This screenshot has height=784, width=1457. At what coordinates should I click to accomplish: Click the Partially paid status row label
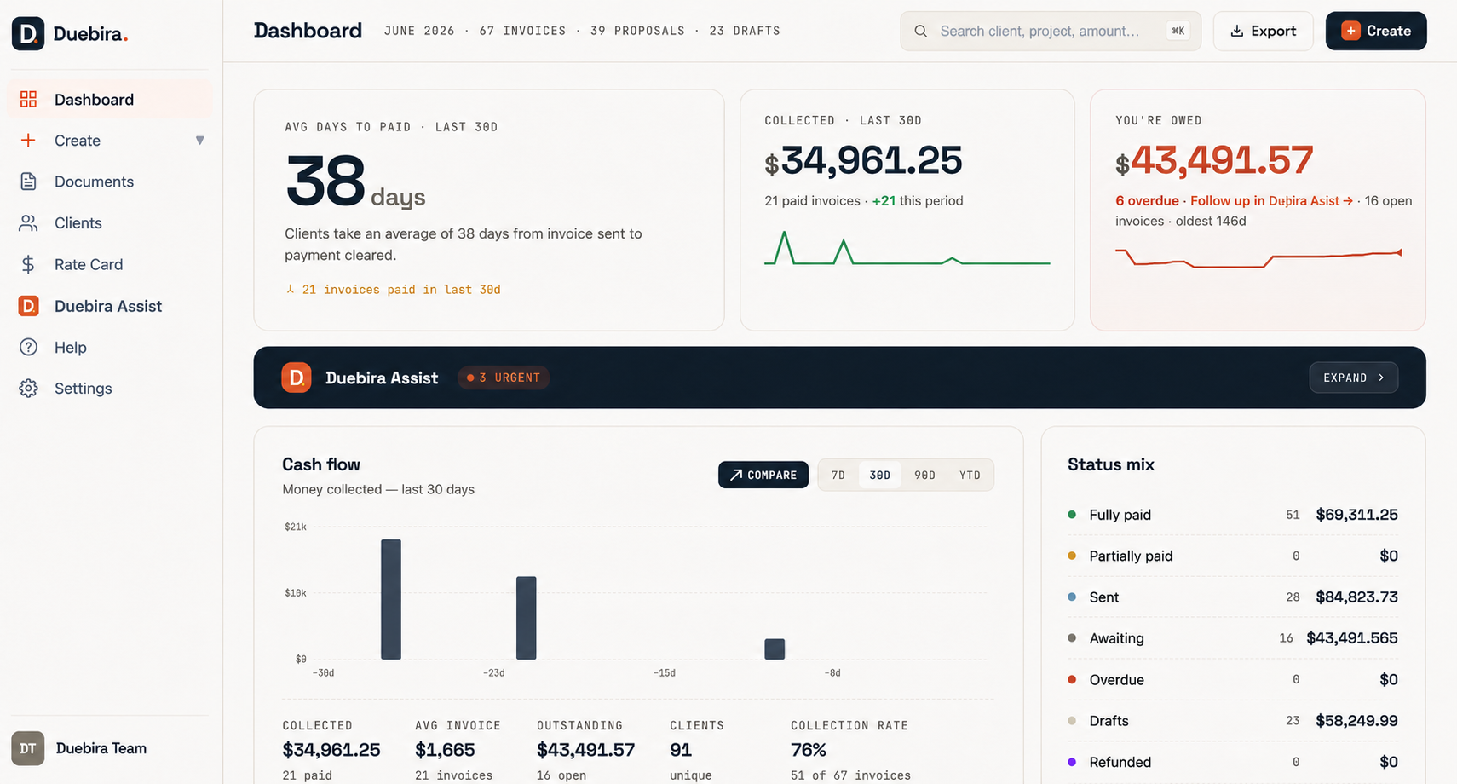(1132, 556)
